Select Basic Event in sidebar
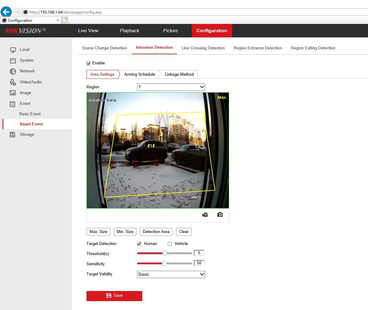The height and width of the screenshot is (310, 368). coord(30,114)
